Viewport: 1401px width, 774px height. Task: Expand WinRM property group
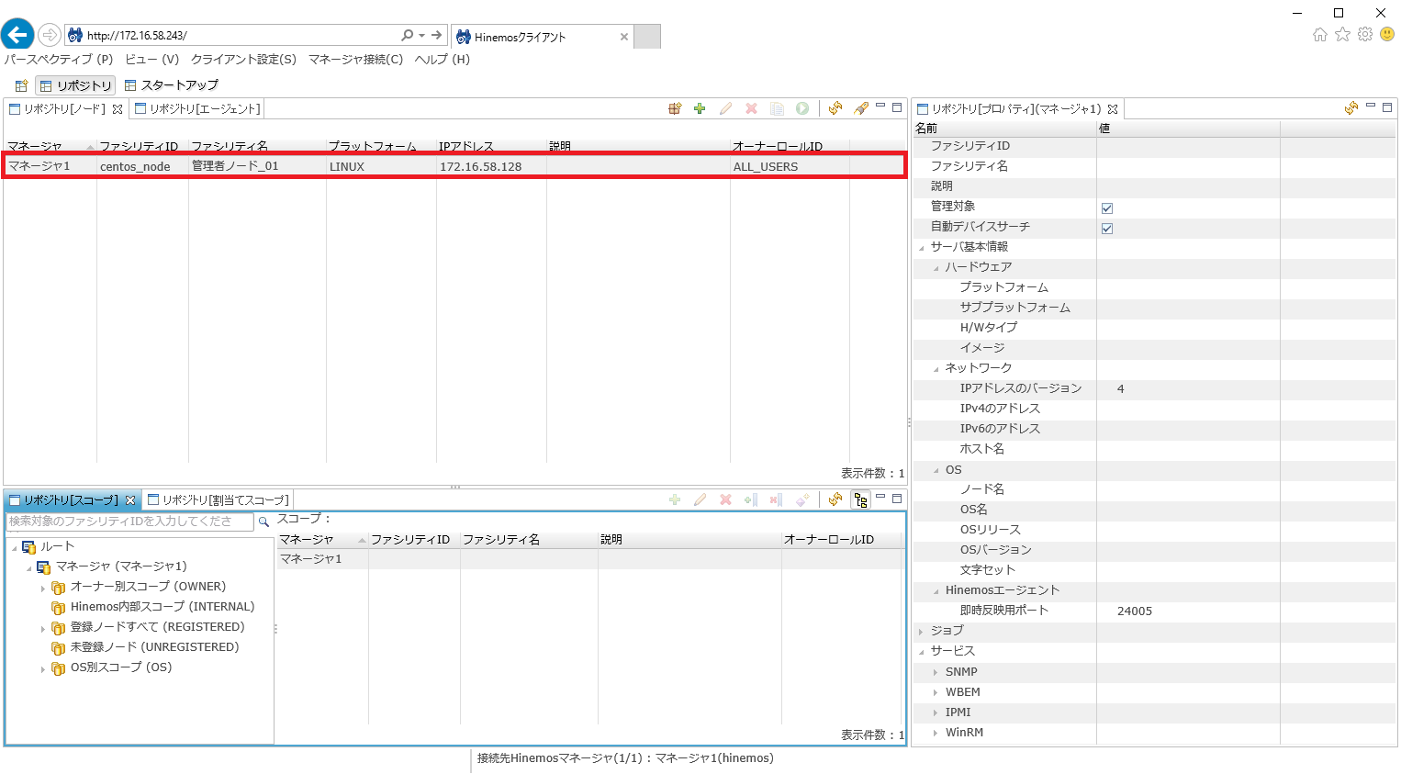point(936,733)
